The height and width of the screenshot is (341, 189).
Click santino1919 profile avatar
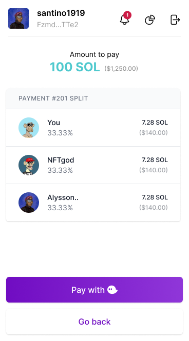click(18, 18)
